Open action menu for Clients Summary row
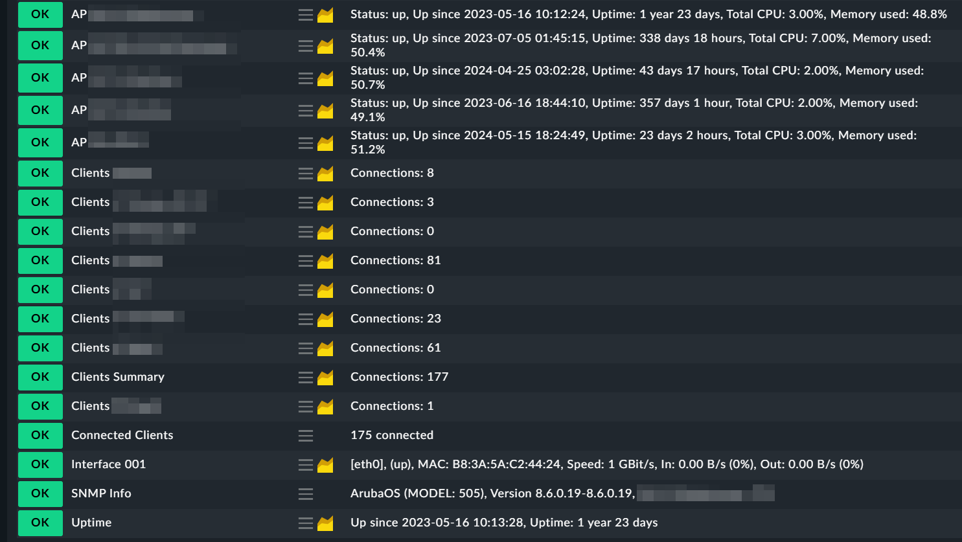 [x=306, y=378]
